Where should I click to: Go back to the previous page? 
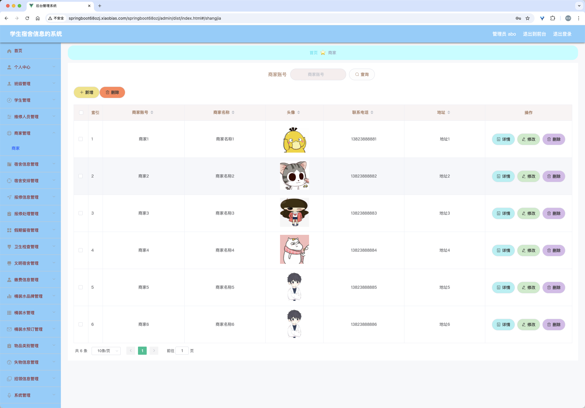pos(6,18)
